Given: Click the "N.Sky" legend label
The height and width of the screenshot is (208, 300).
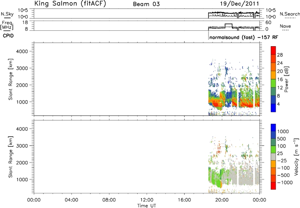Looking at the screenshot, I should click(x=7, y=14).
